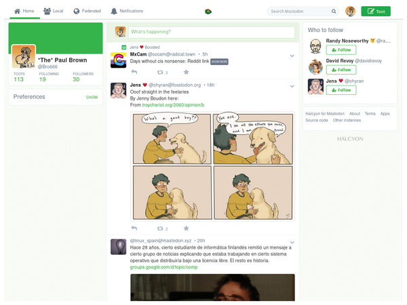Reply to the MxCam post
This screenshot has width=407, height=305.
point(134,72)
